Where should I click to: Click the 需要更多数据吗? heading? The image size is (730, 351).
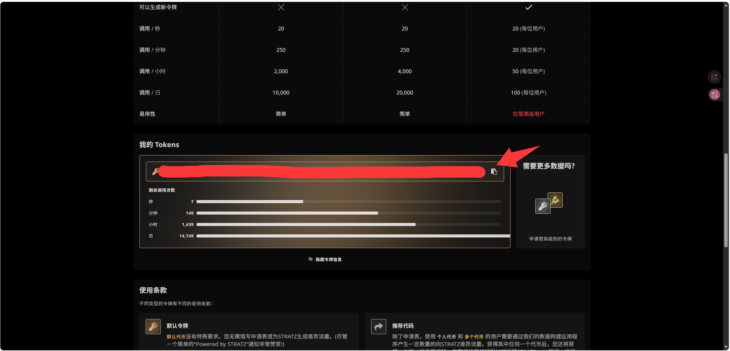click(x=549, y=166)
